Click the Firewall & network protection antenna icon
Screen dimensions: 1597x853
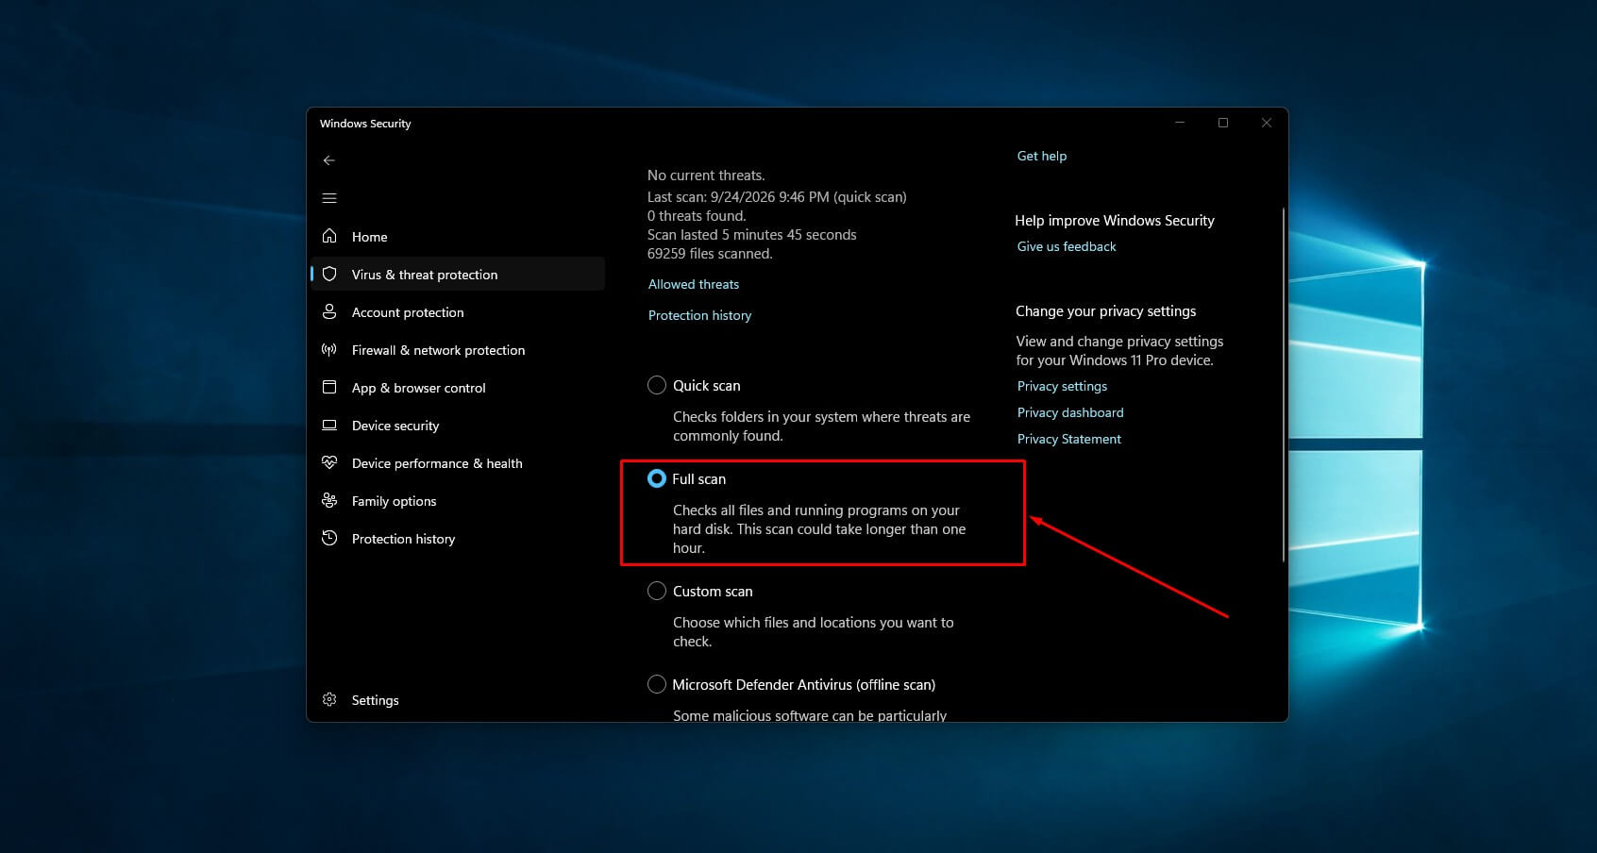click(329, 349)
